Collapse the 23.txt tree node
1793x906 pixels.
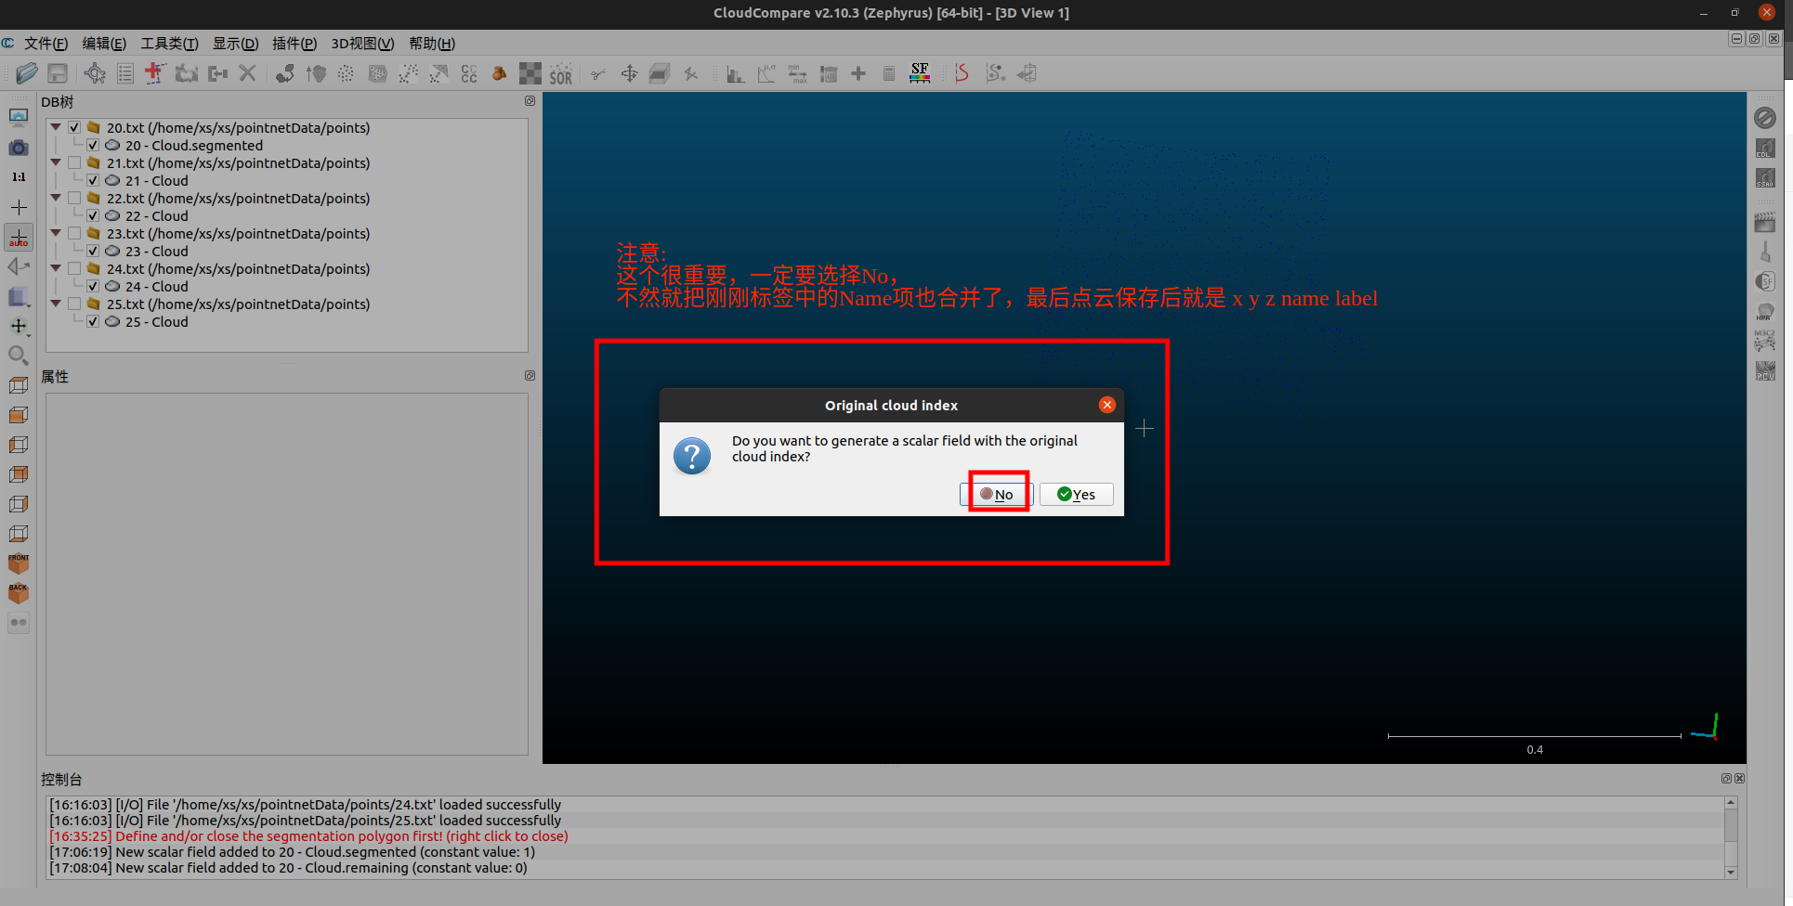56,233
